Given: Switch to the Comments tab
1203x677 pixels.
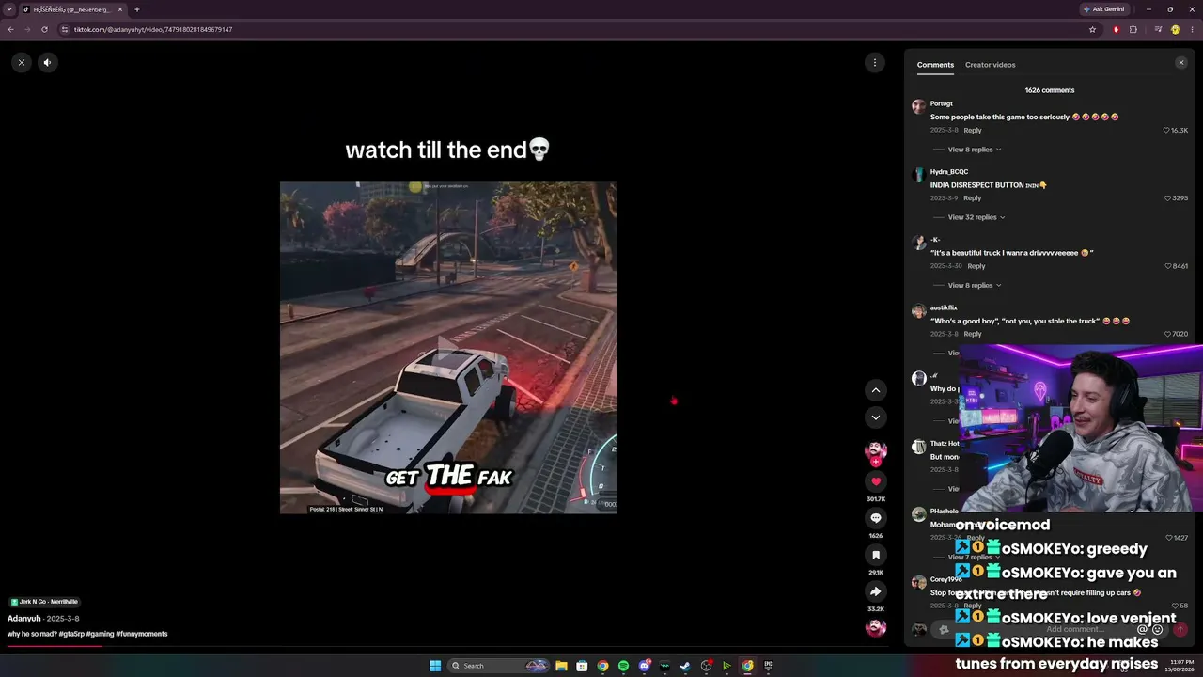Looking at the screenshot, I should pyautogui.click(x=935, y=65).
